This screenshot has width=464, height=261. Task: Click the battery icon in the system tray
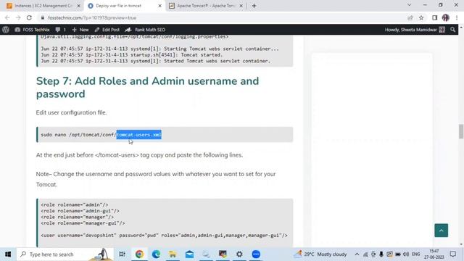click(x=398, y=254)
